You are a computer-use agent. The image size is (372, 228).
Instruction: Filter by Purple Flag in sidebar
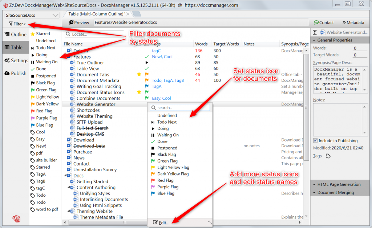click(44, 118)
